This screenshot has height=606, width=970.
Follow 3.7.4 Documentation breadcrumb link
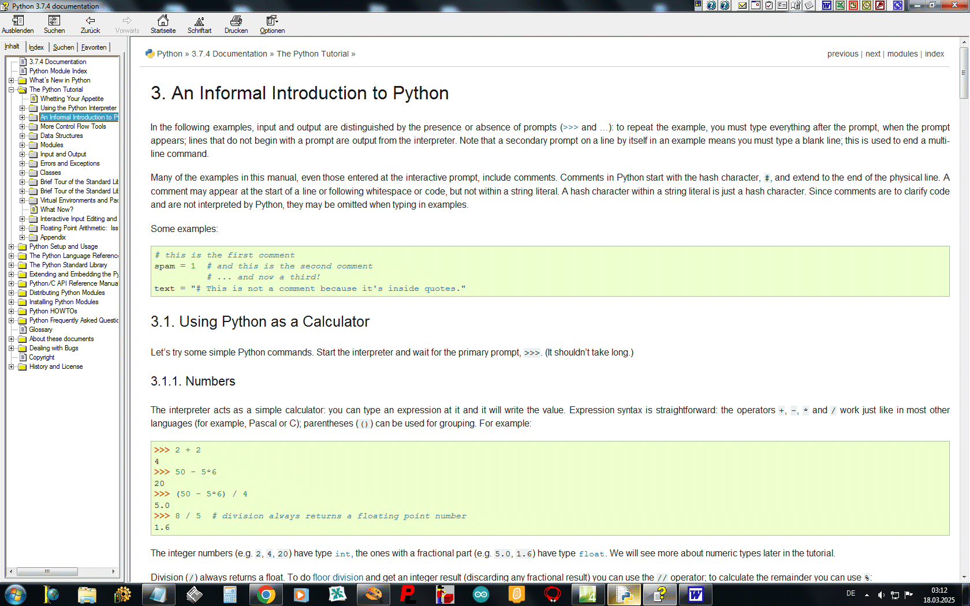(x=229, y=54)
